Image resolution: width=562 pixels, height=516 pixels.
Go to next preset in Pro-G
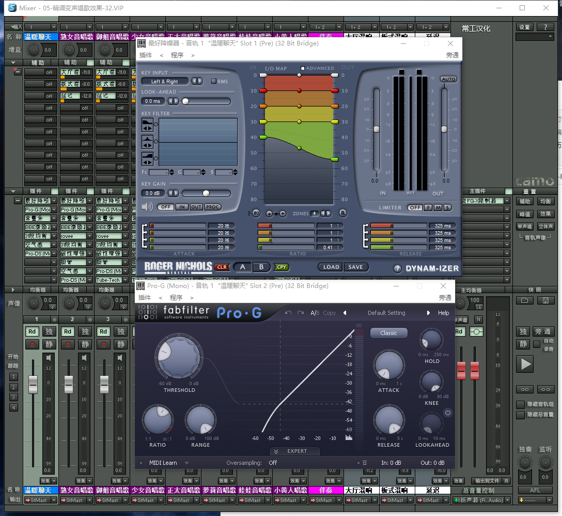click(x=428, y=313)
